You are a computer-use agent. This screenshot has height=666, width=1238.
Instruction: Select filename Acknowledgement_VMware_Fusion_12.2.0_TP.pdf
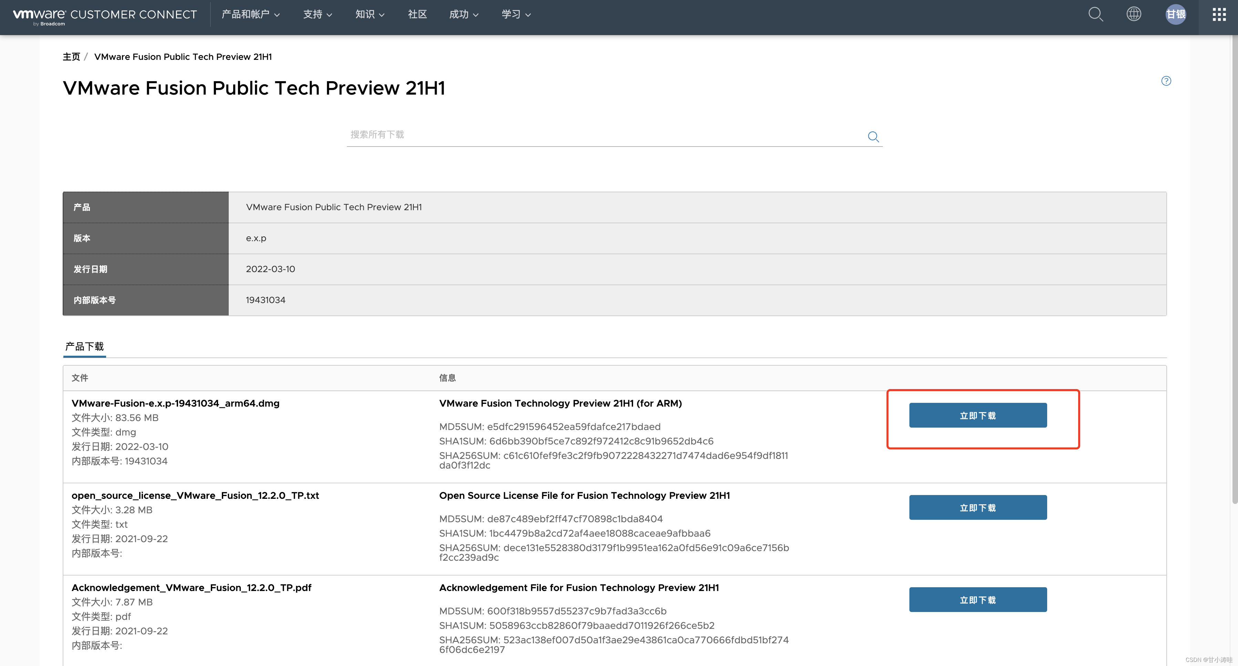191,587
